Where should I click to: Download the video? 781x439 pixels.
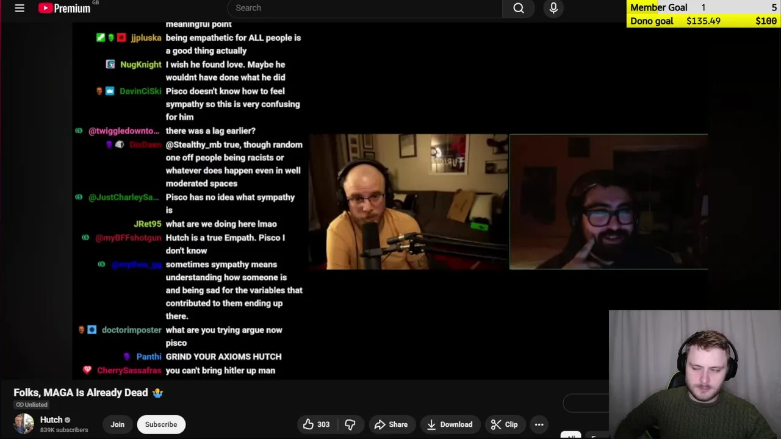point(450,424)
